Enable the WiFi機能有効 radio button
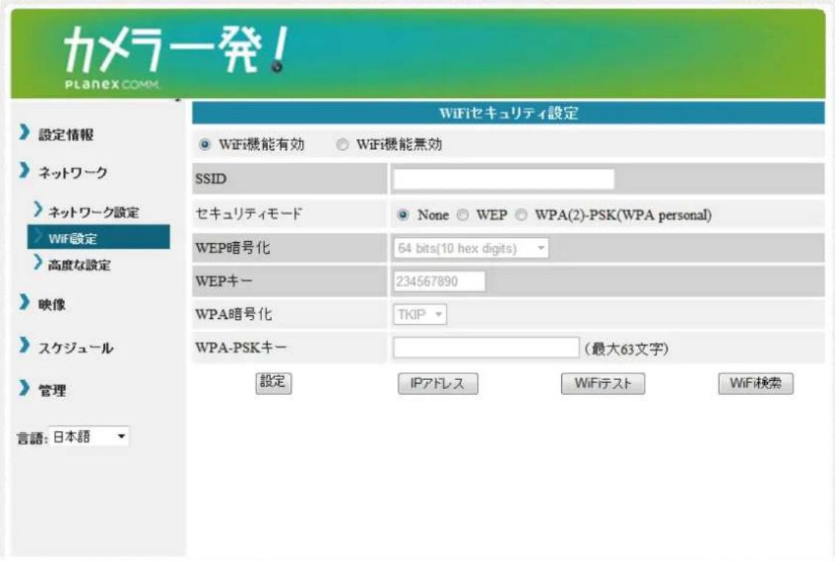The height and width of the screenshot is (561, 835). point(205,144)
